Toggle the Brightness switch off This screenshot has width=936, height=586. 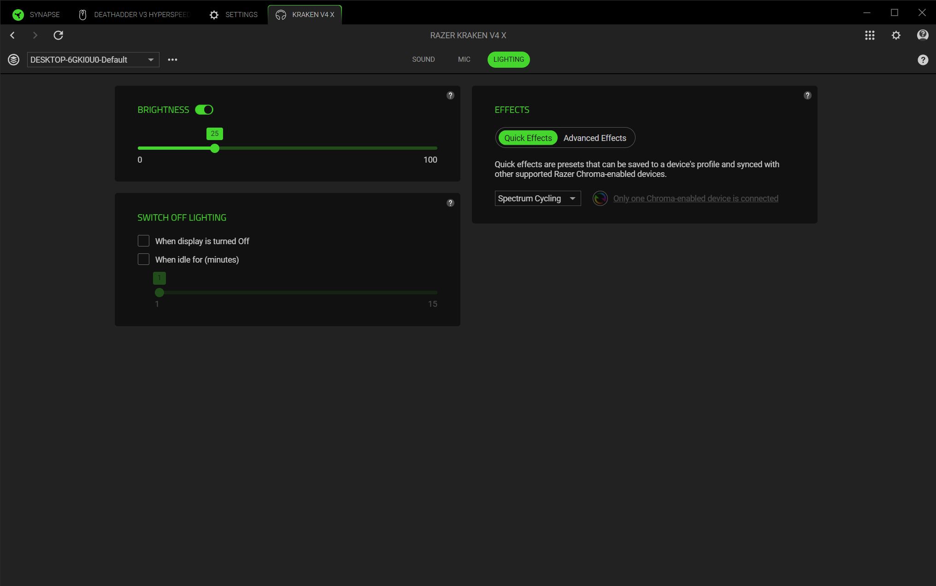click(x=204, y=110)
